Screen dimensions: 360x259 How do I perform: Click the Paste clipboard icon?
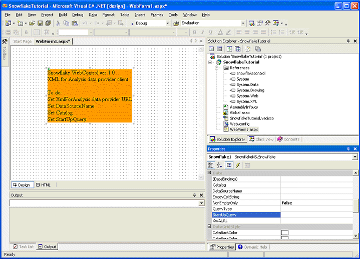point(75,23)
